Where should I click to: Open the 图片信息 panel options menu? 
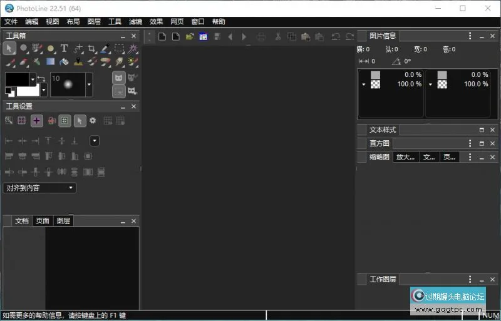pos(470,36)
